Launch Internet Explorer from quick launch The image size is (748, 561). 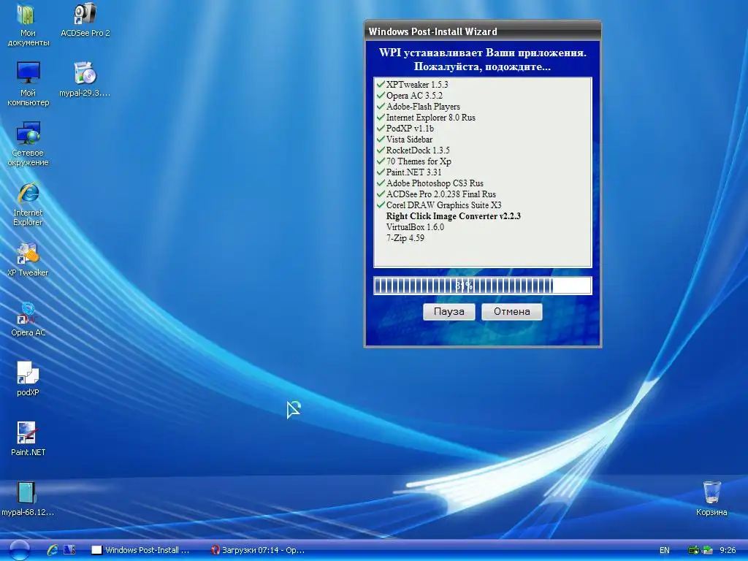point(53,550)
